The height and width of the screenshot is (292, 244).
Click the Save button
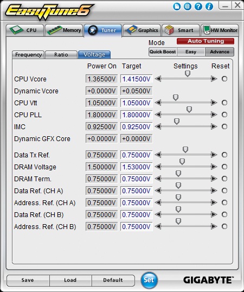(x=28, y=280)
